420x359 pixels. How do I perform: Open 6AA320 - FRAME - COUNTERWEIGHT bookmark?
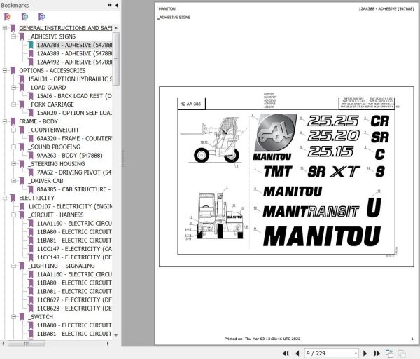pos(74,138)
